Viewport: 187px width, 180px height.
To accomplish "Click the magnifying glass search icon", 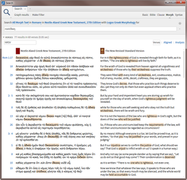I will (7, 12).
